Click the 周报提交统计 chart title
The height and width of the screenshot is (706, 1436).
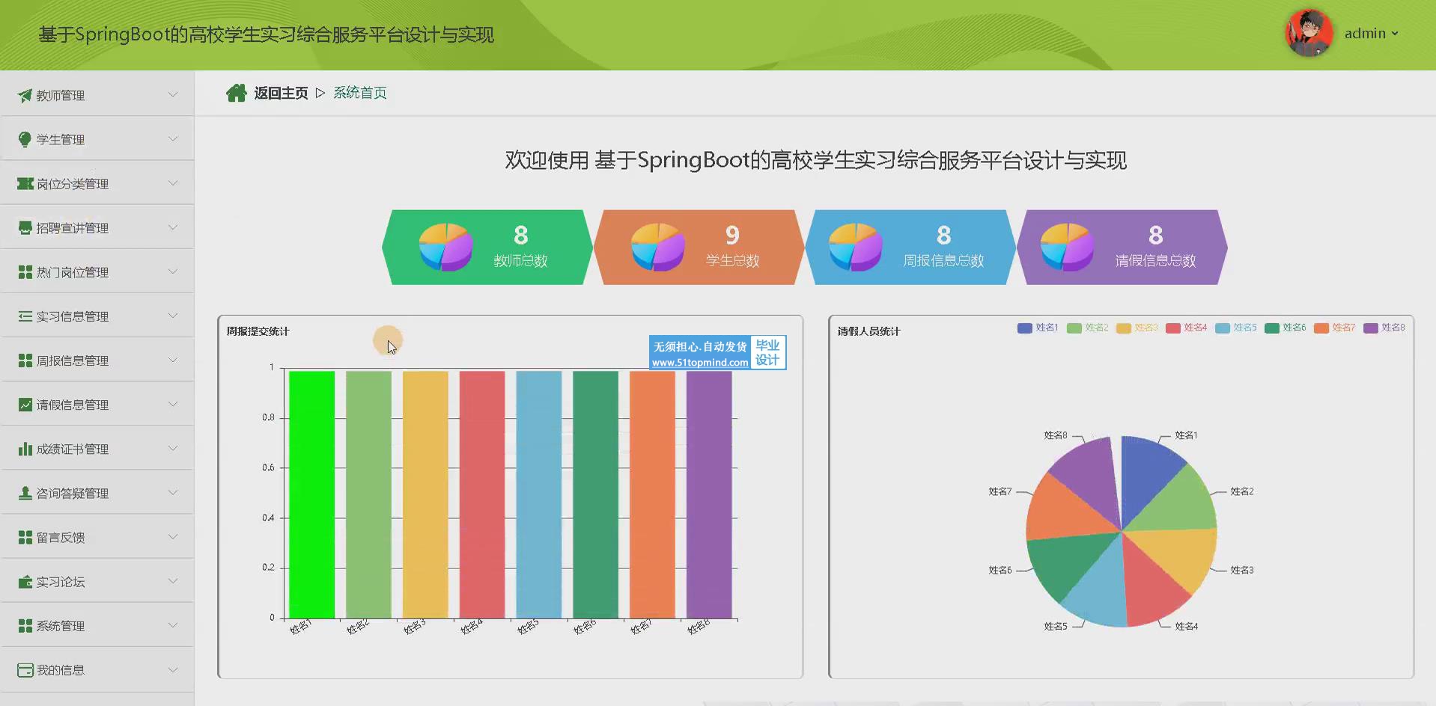point(258,331)
